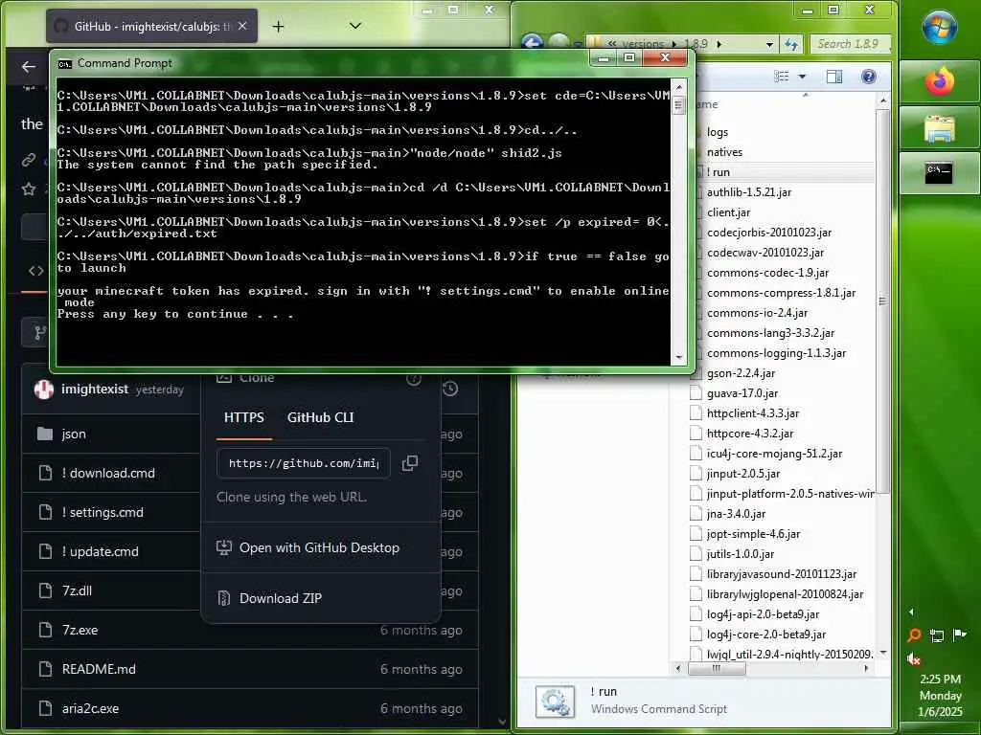Click the code icon in GitHub sidebar
The height and width of the screenshot is (735, 981).
[x=36, y=271]
